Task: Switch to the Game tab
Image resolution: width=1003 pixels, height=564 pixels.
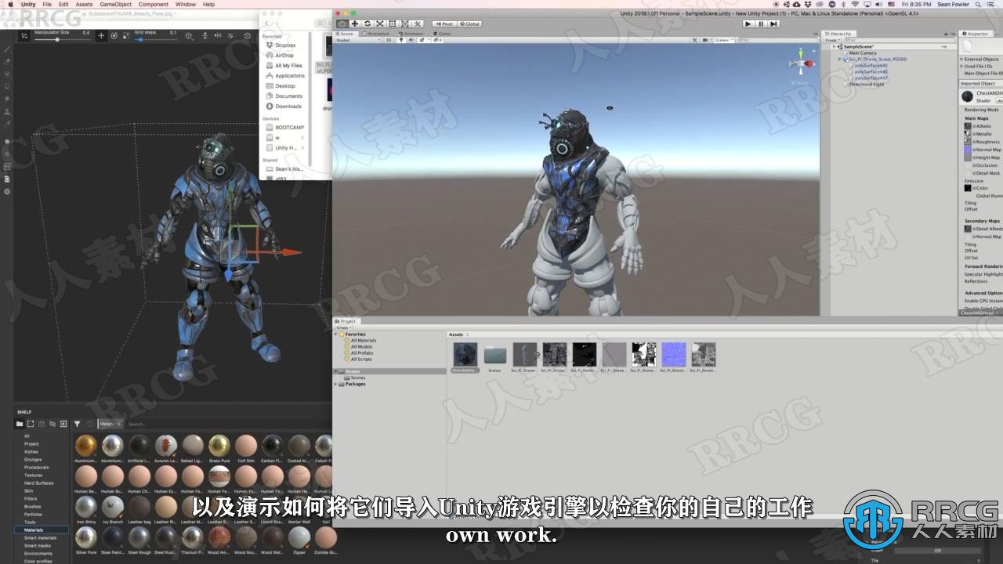Action: click(x=443, y=34)
